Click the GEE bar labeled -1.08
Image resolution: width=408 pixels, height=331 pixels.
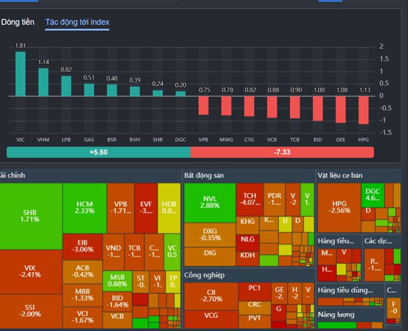341,110
